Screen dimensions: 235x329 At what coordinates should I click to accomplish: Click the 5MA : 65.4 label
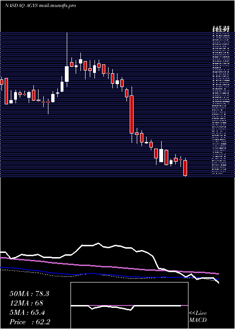click(27, 313)
